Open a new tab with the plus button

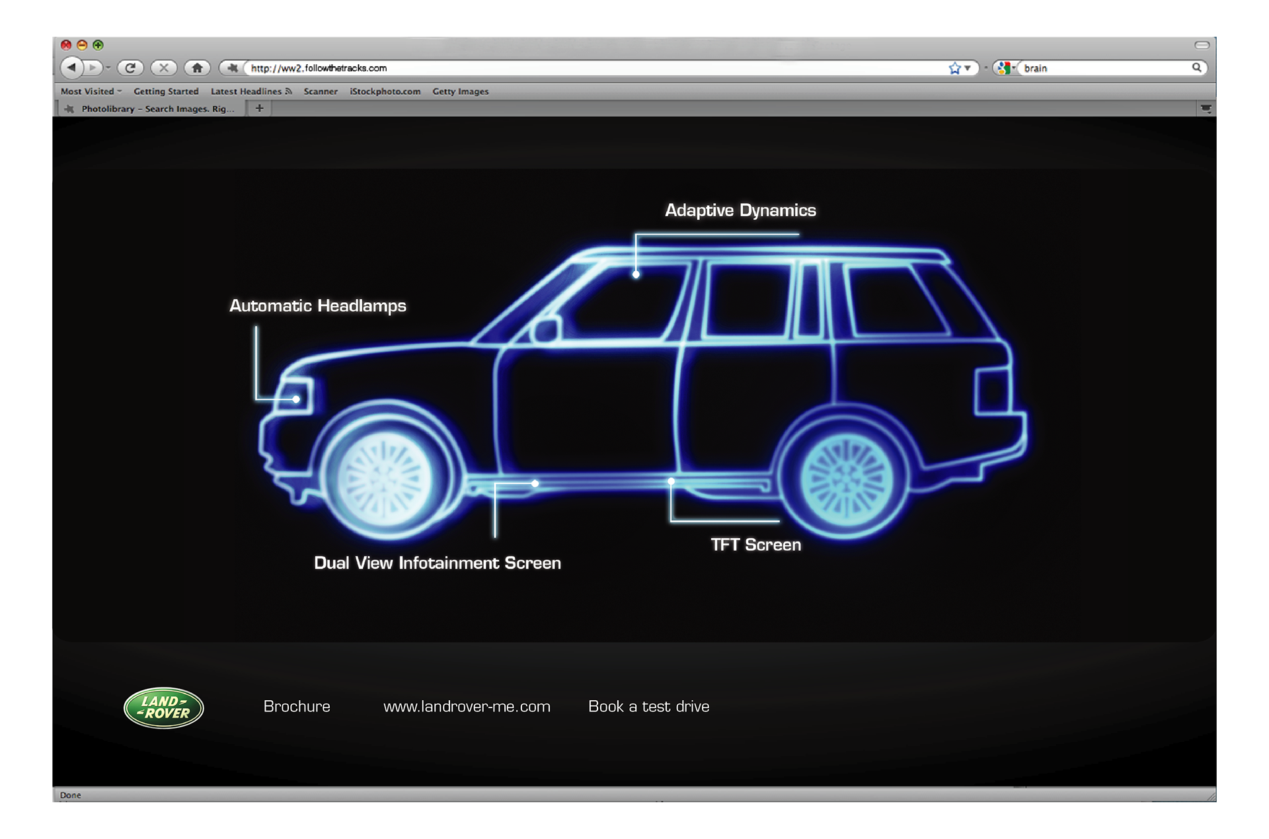tap(260, 108)
